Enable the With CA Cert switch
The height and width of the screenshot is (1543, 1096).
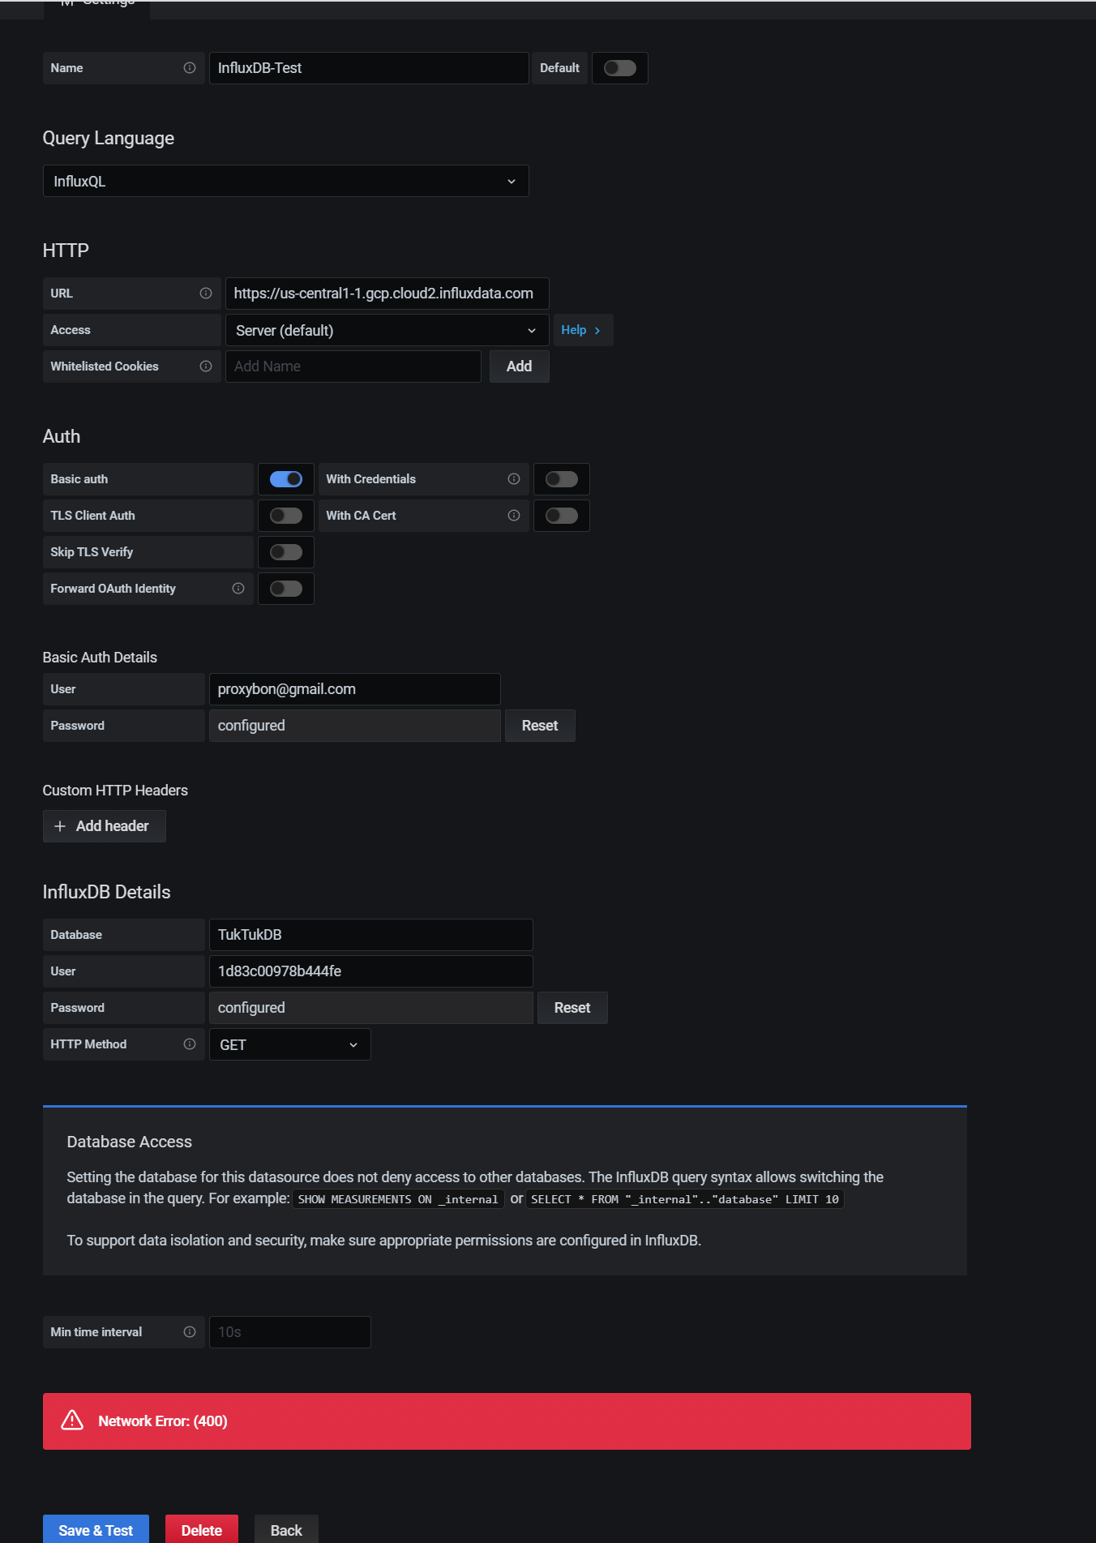point(562,516)
